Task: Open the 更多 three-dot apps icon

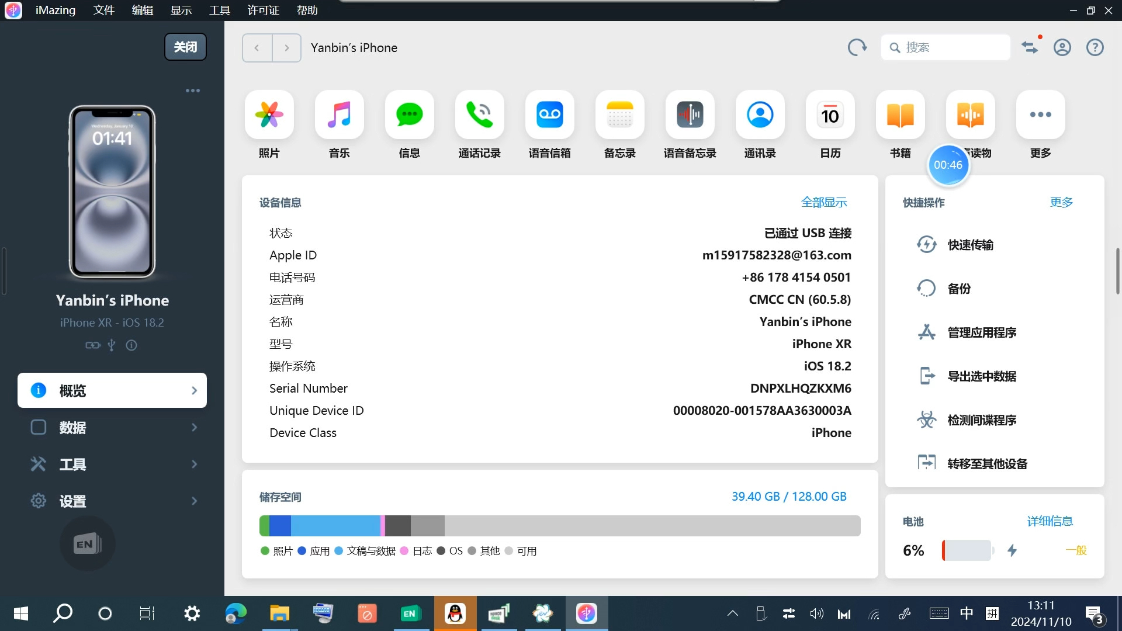Action: pos(1040,115)
